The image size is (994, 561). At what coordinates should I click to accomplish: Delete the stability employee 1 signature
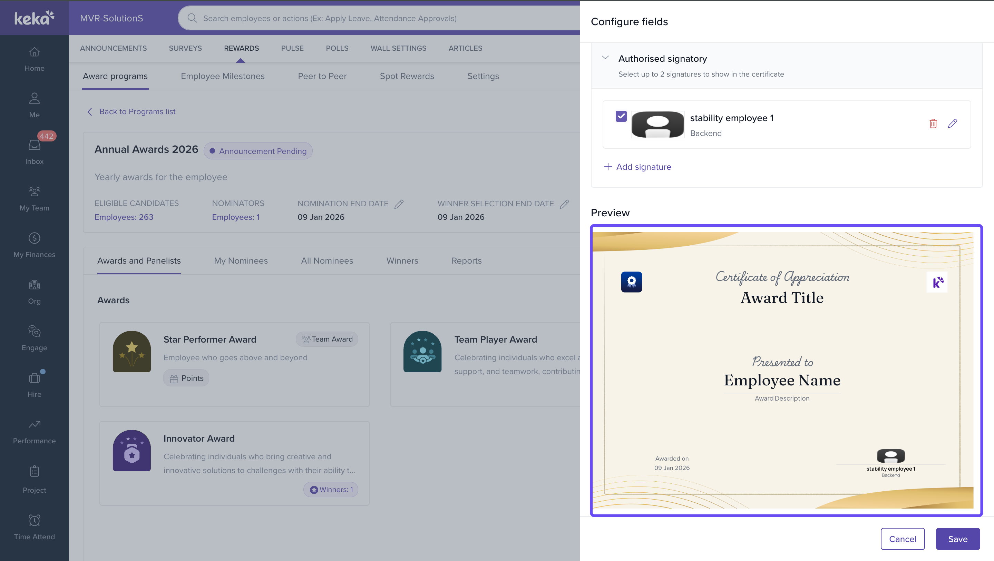tap(933, 124)
